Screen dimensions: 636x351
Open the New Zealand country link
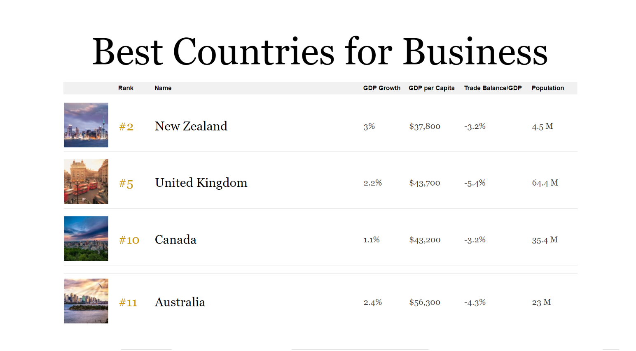point(191,126)
